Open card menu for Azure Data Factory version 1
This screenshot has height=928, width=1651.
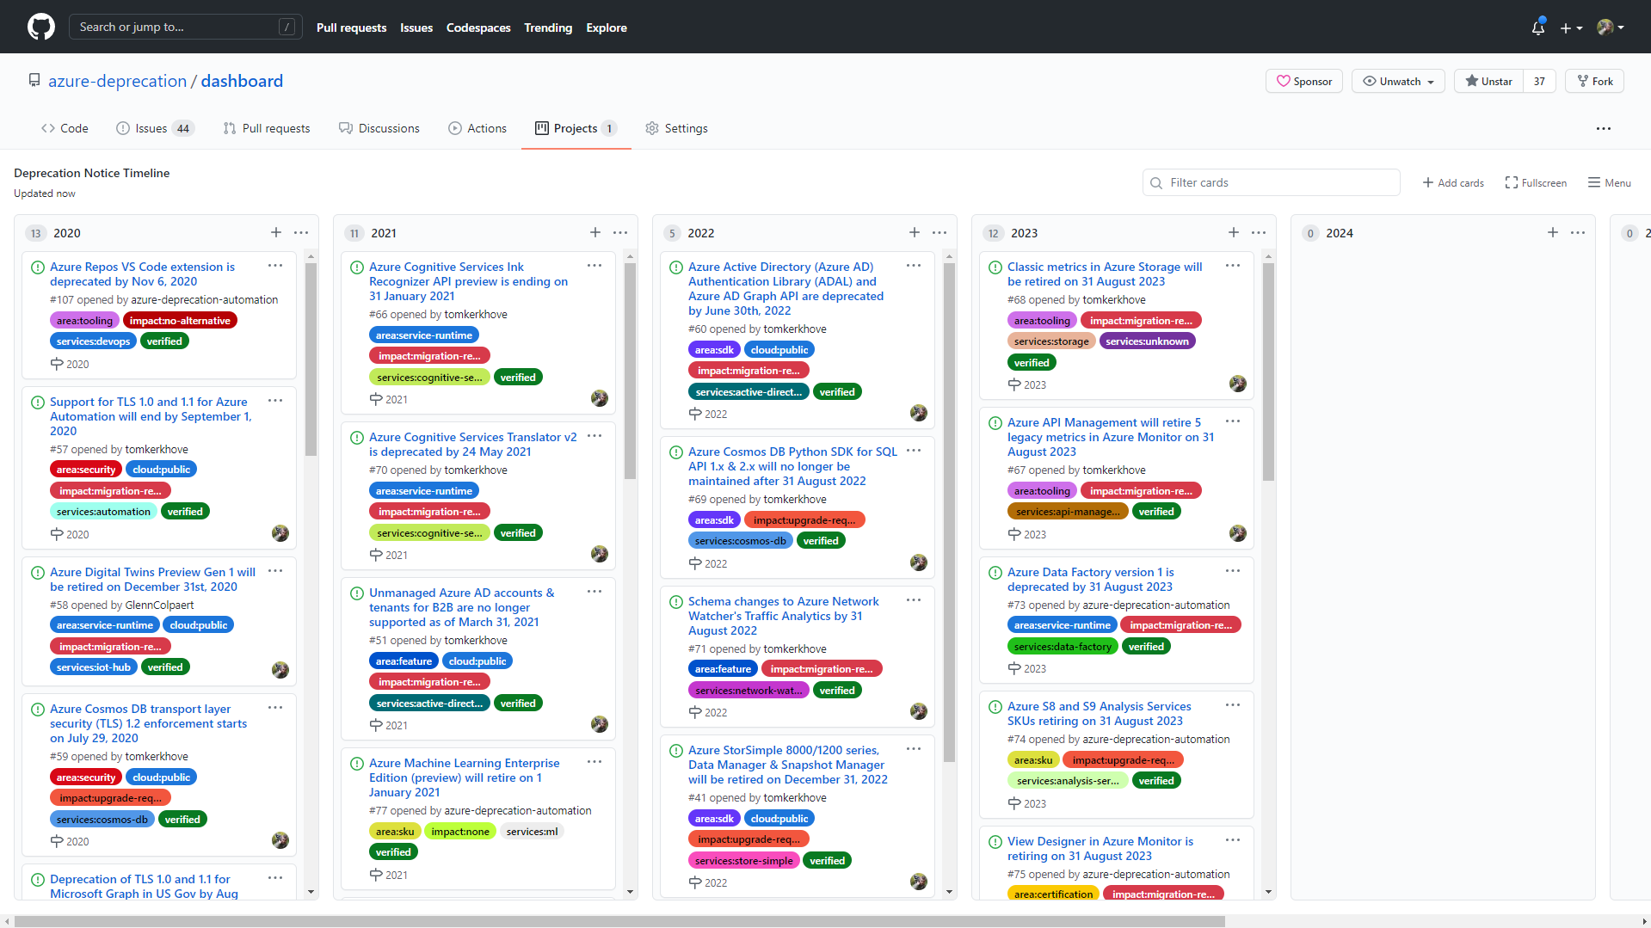pos(1233,571)
